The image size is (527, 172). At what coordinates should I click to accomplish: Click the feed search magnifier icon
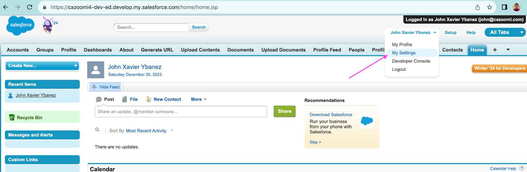tap(97, 130)
